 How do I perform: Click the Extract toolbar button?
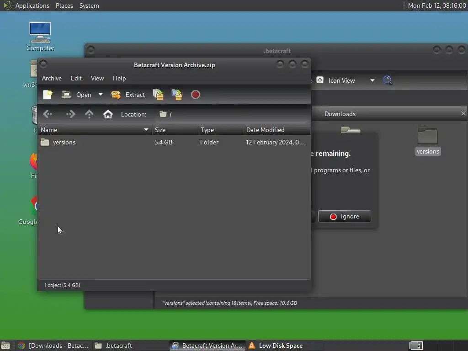click(x=128, y=95)
